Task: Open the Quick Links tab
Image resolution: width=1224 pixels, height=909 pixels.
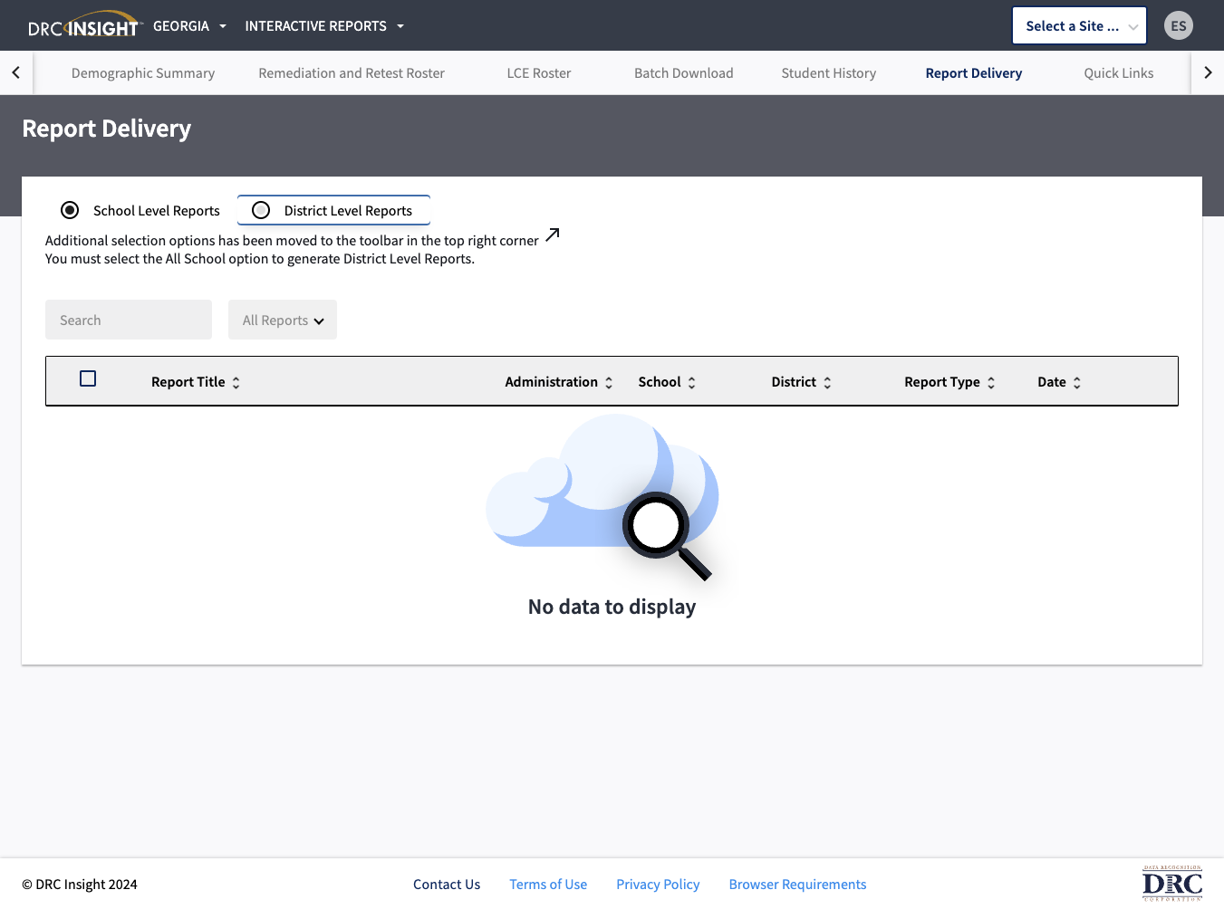Action: pyautogui.click(x=1119, y=72)
